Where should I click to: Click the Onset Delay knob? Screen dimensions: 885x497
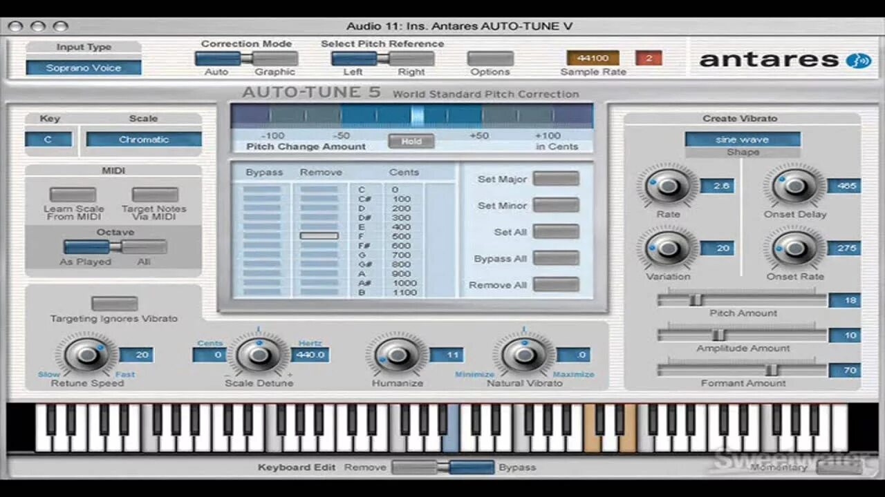pos(794,185)
